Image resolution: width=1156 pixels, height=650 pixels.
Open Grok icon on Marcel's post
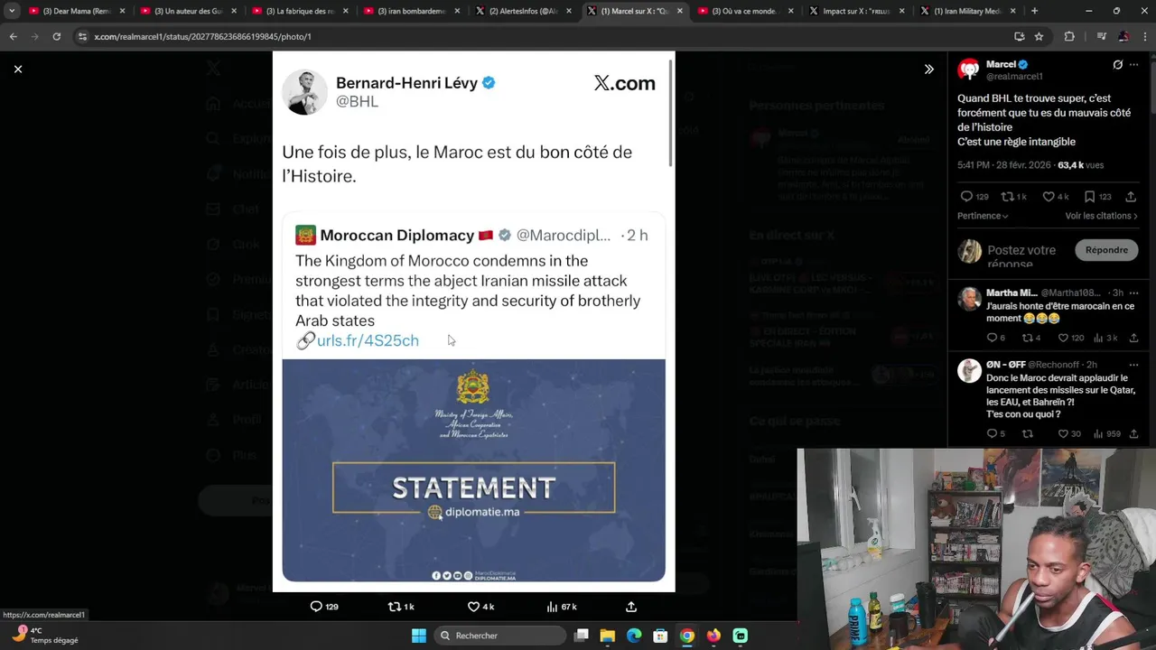[1117, 65]
